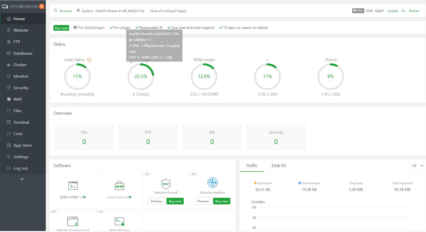The width and height of the screenshot is (426, 232).
Task: Open the Security overview card
Action: click(276, 137)
